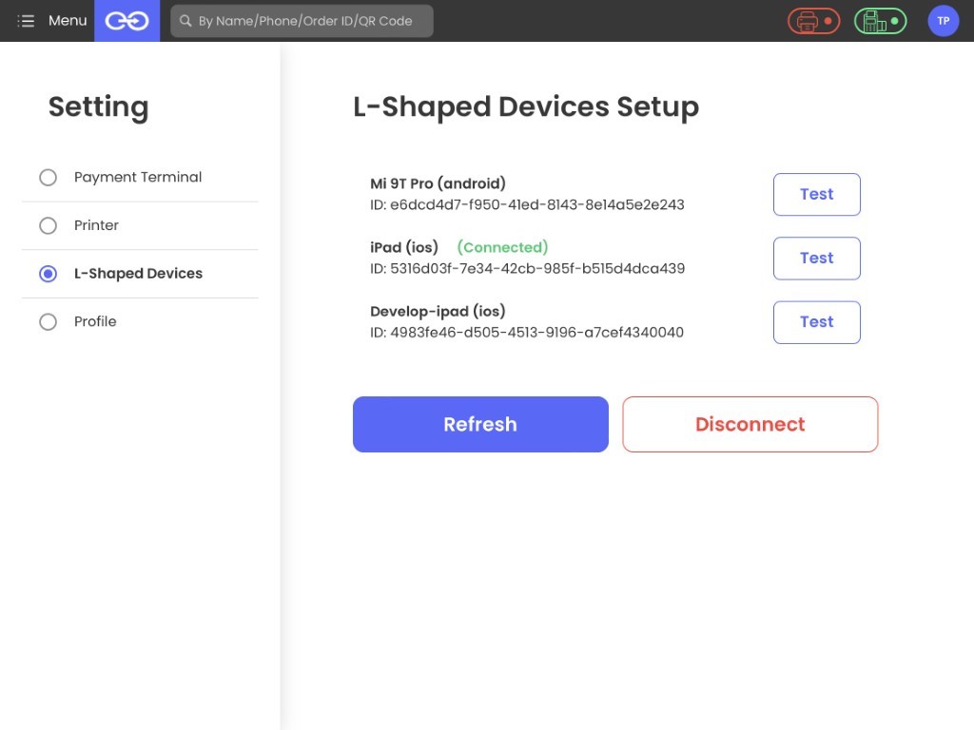Test the connected iPad device
974x730 pixels.
[x=817, y=259]
